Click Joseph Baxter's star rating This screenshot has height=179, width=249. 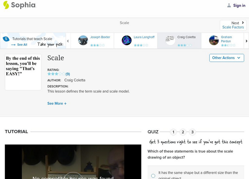tap(98, 45)
